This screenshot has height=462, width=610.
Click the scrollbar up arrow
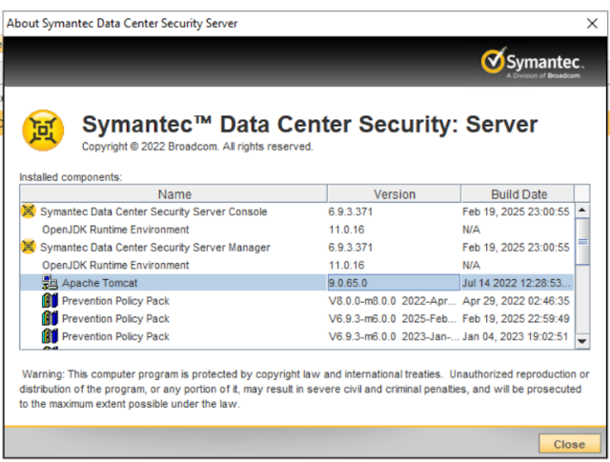(x=582, y=211)
